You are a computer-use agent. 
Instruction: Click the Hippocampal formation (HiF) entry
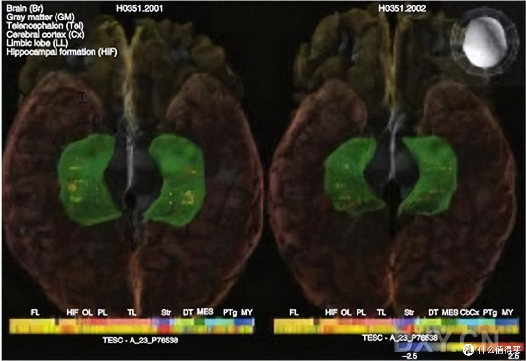point(62,52)
